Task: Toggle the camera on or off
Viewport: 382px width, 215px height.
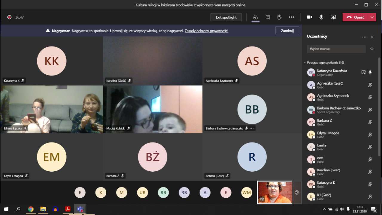Action: (x=309, y=17)
